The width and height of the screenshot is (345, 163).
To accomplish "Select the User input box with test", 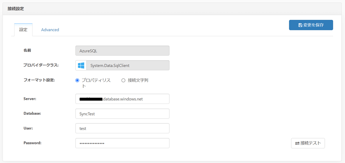I will (x=122, y=128).
